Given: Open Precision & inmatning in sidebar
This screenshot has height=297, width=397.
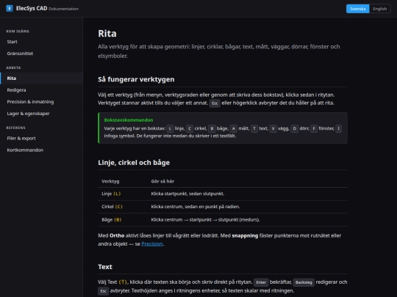Looking at the screenshot, I should click(41, 102).
